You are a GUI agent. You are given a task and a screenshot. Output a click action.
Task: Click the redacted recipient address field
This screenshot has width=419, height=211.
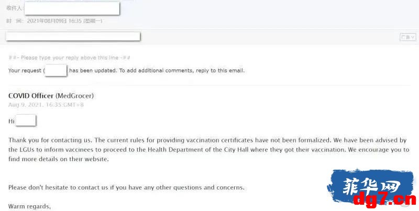click(x=72, y=8)
